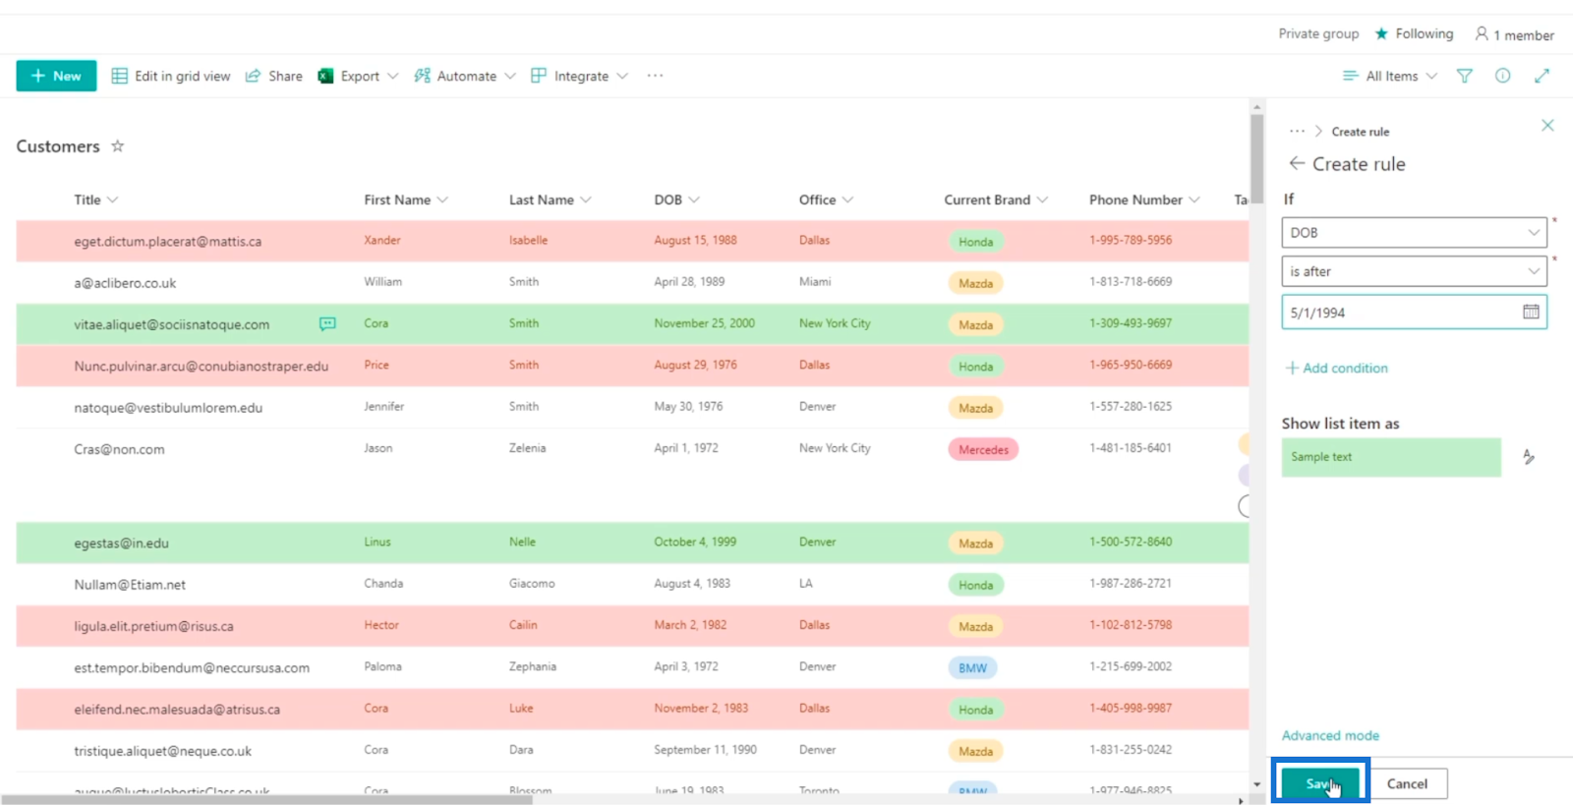Expand content with the full-screen icon

tap(1542, 76)
